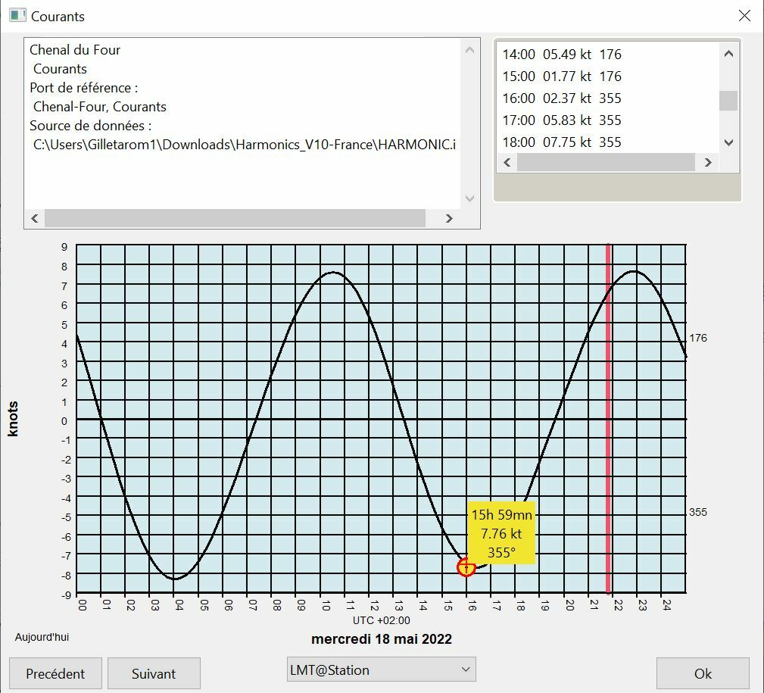The height and width of the screenshot is (693, 764).
Task: Click the knots axis label
Action: tap(13, 419)
